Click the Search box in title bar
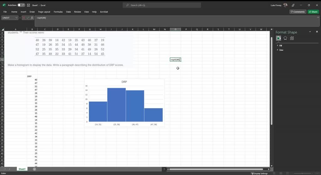The width and height of the screenshot is (321, 175). [162, 5]
